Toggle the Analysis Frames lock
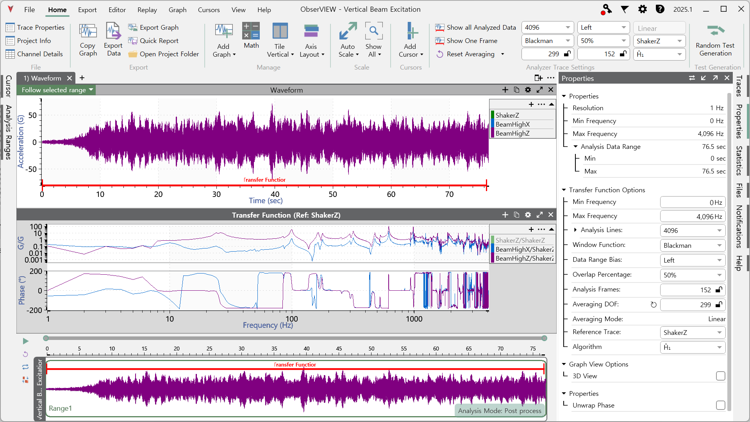 tap(718, 290)
